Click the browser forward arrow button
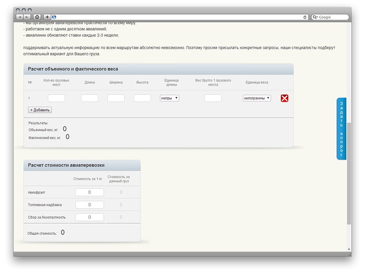365x270 pixels. click(27, 17)
